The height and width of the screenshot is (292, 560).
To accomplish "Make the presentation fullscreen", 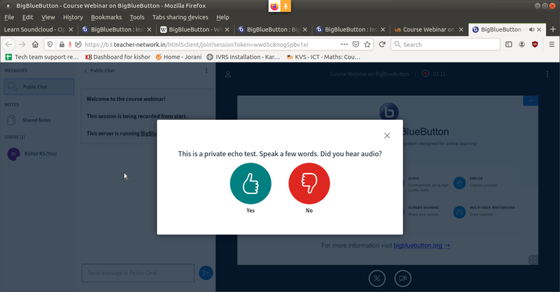I will point(533,260).
